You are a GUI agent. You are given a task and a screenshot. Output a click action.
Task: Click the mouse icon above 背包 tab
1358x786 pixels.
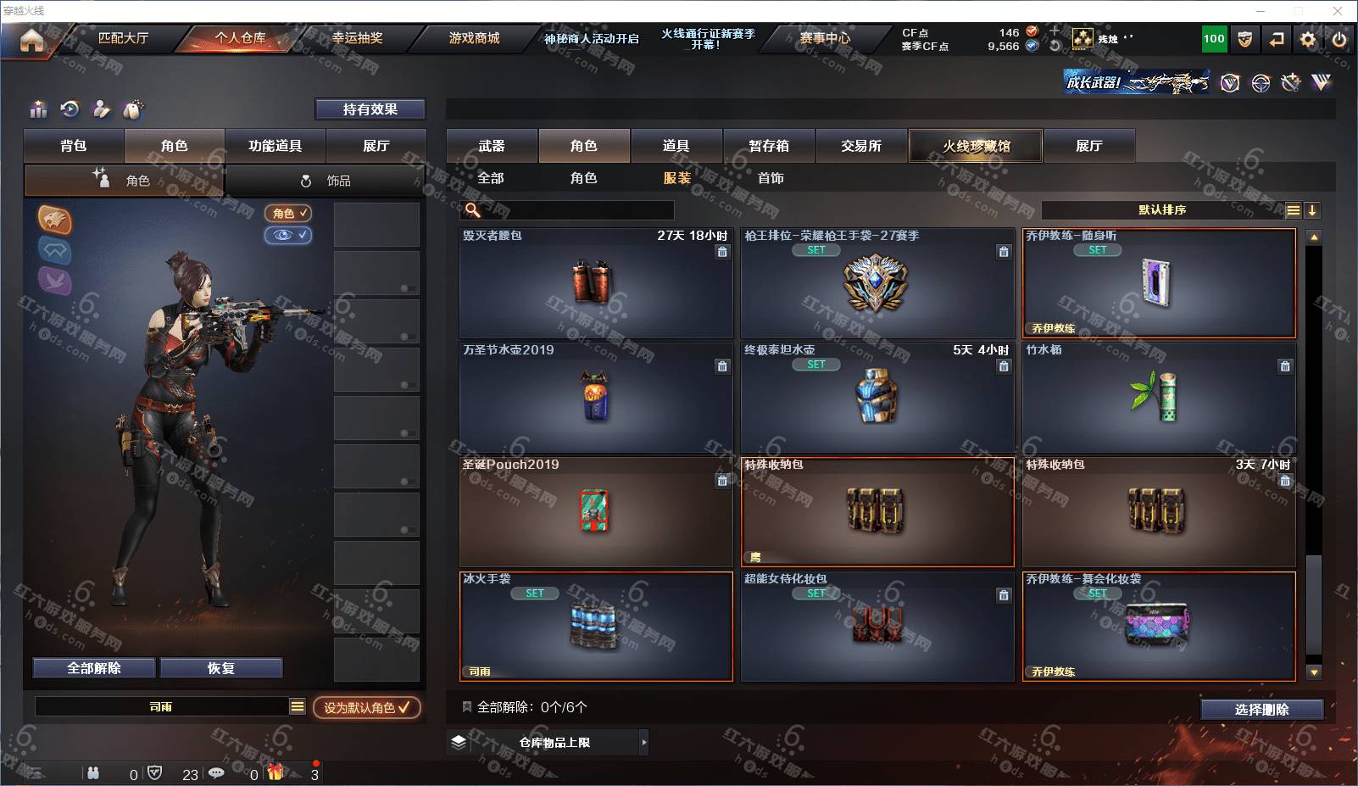133,109
